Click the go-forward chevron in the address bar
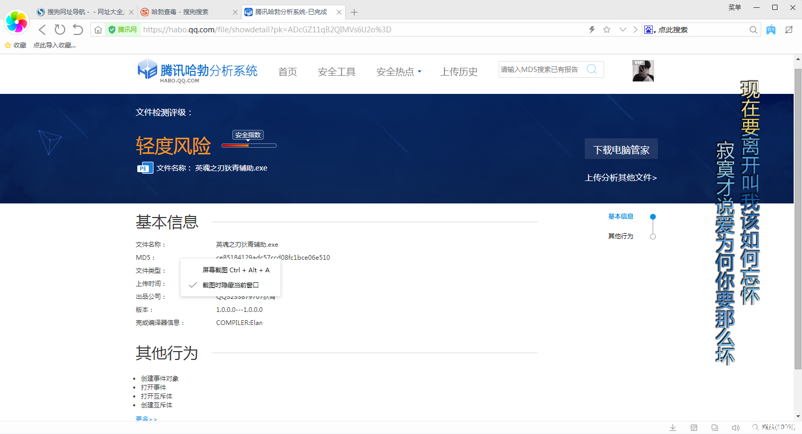802x434 pixels. [635, 30]
